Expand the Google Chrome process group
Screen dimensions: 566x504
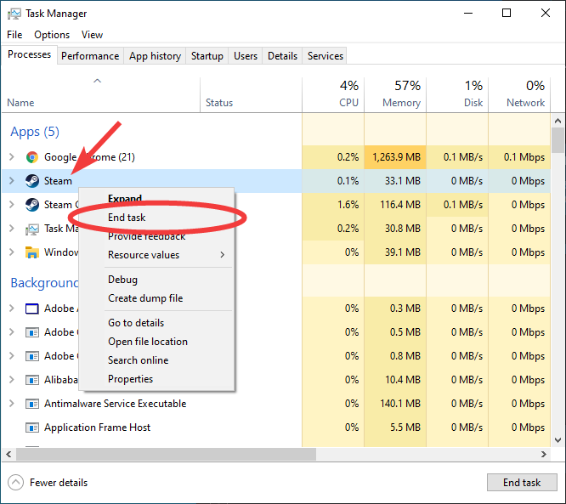[x=12, y=157]
